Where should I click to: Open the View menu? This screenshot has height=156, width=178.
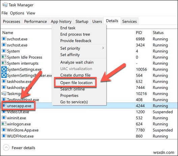[31, 13]
